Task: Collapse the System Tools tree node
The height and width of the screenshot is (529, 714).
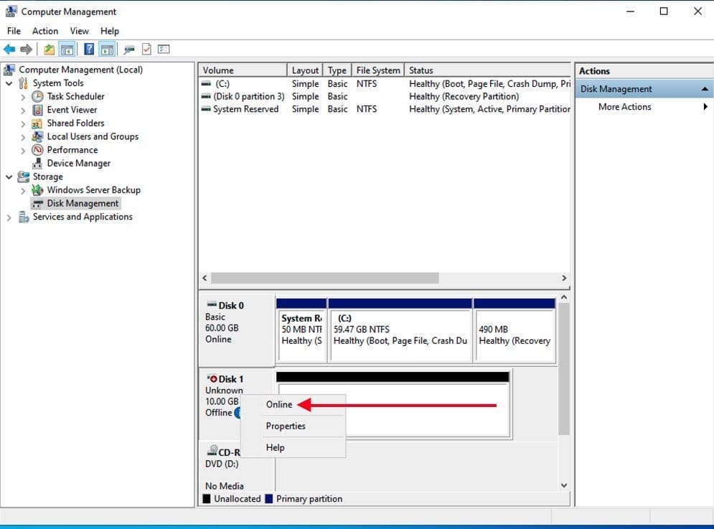Action: coord(9,83)
